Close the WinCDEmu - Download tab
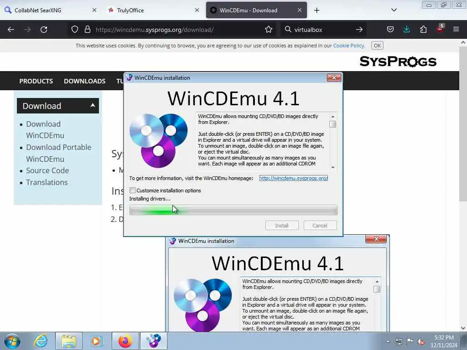467x350 pixels. point(299,10)
